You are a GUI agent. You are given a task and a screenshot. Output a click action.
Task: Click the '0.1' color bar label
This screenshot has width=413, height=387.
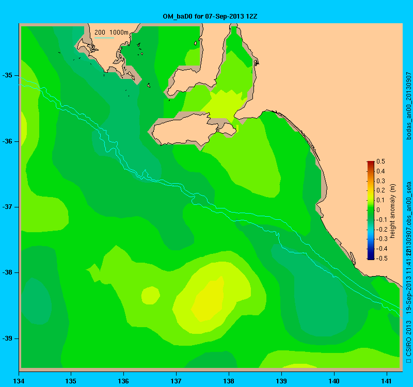click(x=380, y=200)
